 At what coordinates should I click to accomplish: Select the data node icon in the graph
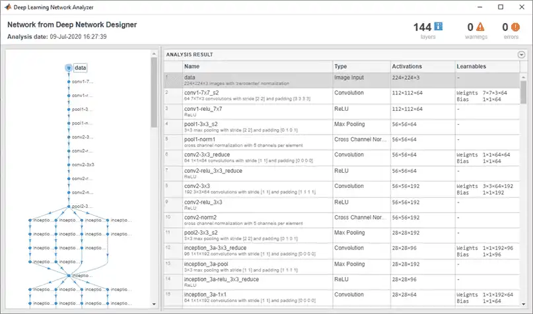click(68, 67)
